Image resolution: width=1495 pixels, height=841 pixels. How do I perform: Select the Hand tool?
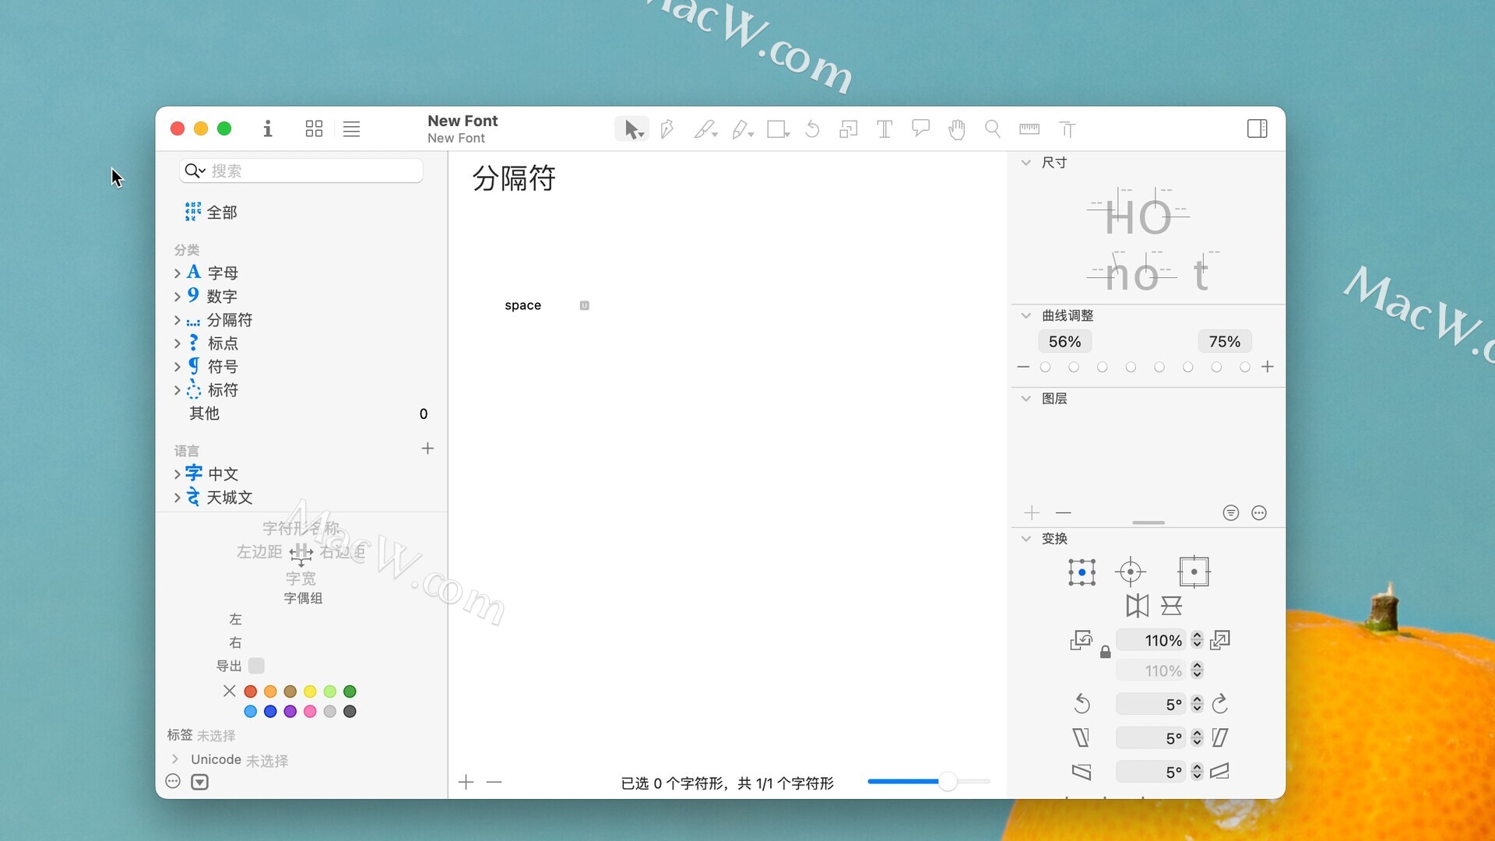[957, 129]
